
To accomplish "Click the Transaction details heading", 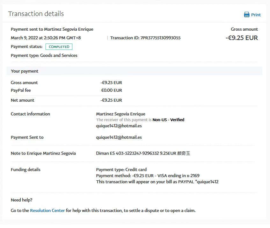I will click(36, 14).
